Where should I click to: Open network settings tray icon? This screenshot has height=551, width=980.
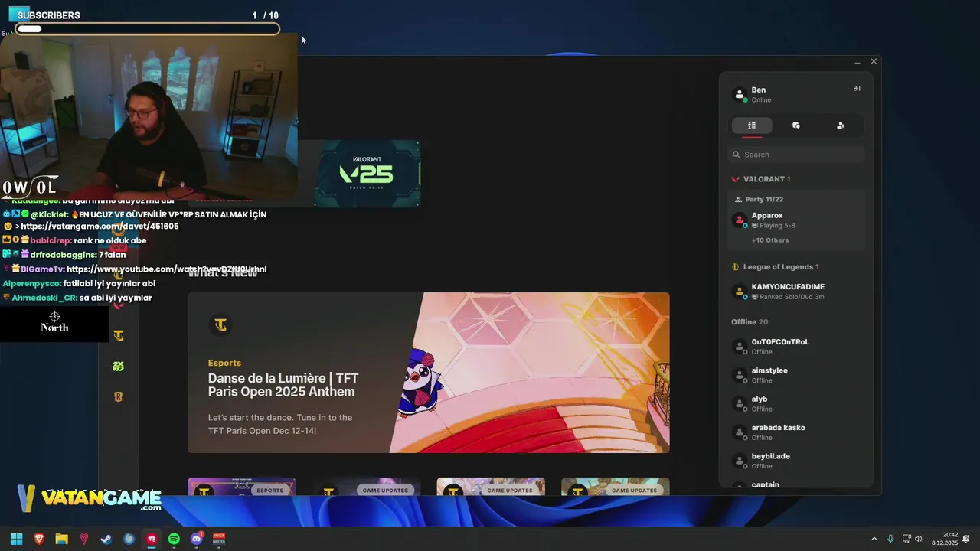[x=906, y=539]
